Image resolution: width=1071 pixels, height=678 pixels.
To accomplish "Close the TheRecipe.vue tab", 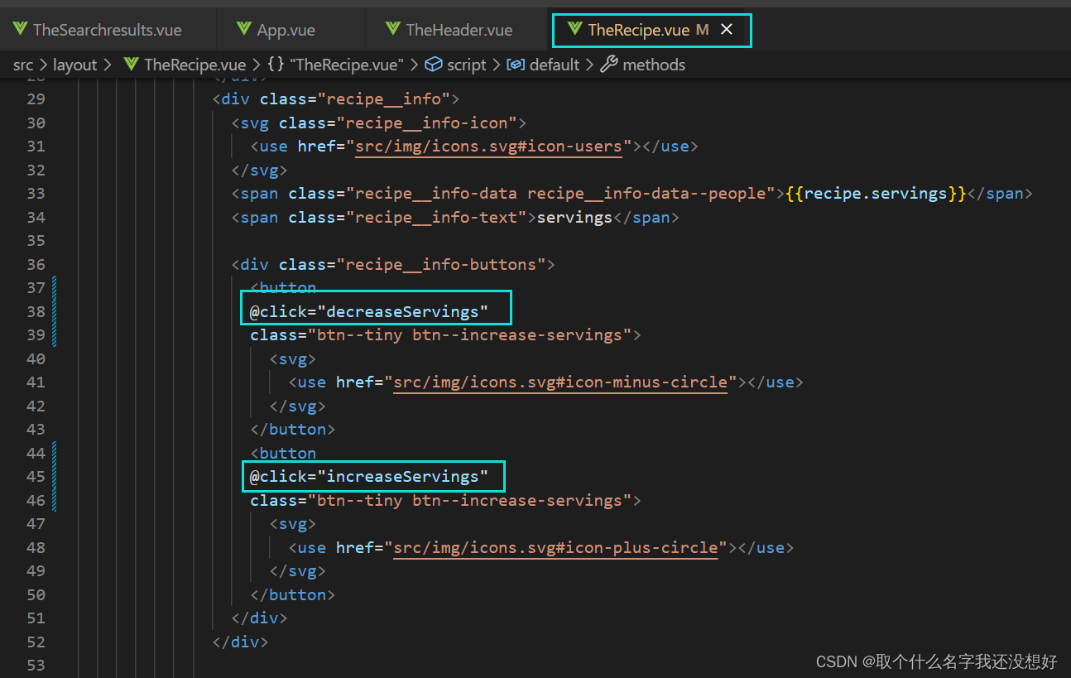I will tap(727, 30).
